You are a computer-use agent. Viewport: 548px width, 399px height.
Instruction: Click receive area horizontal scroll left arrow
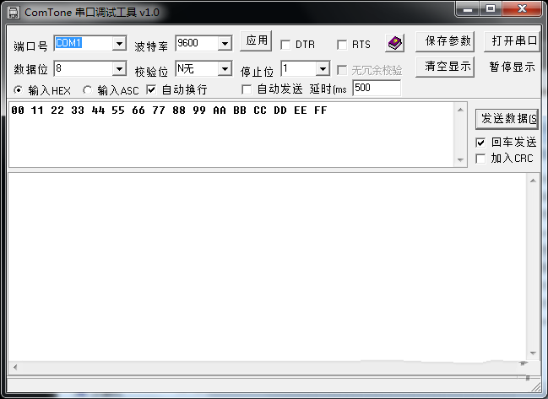tap(15, 367)
